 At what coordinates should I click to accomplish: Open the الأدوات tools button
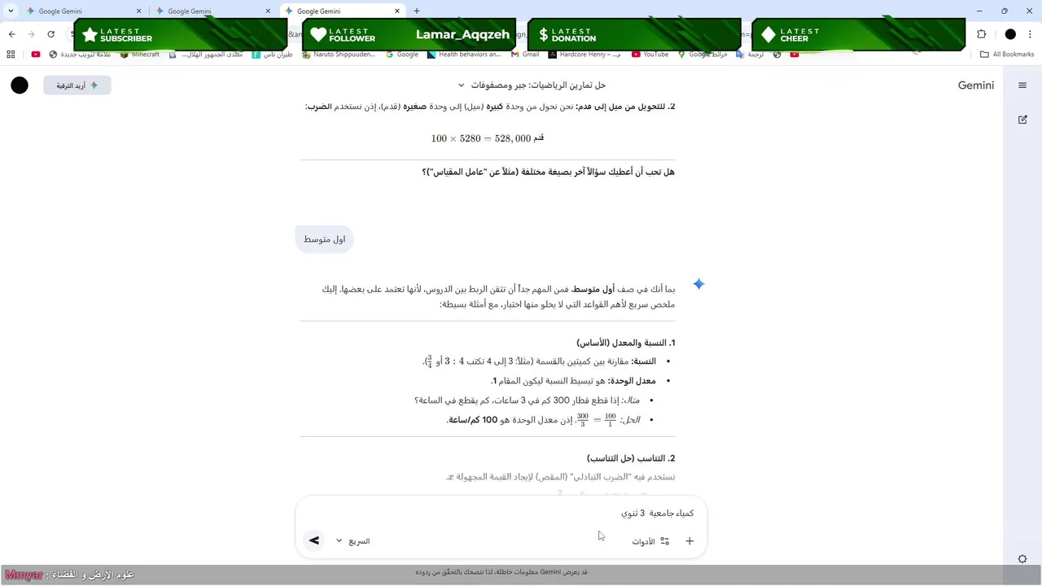click(650, 541)
